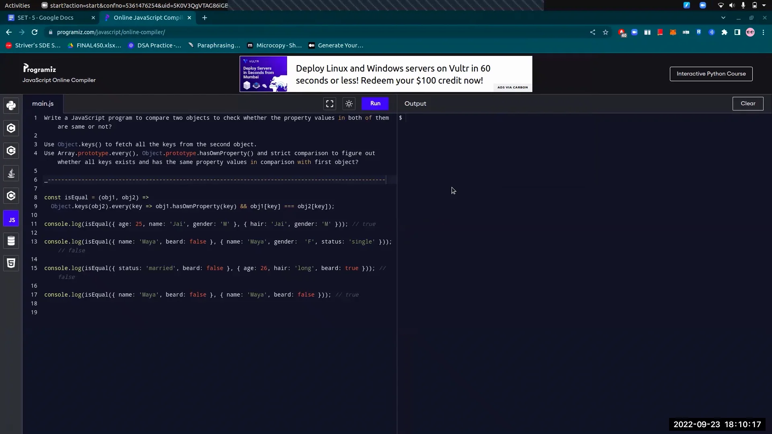Toggle the bookmark star for this page
Screen dimensions: 772x434
606,32
